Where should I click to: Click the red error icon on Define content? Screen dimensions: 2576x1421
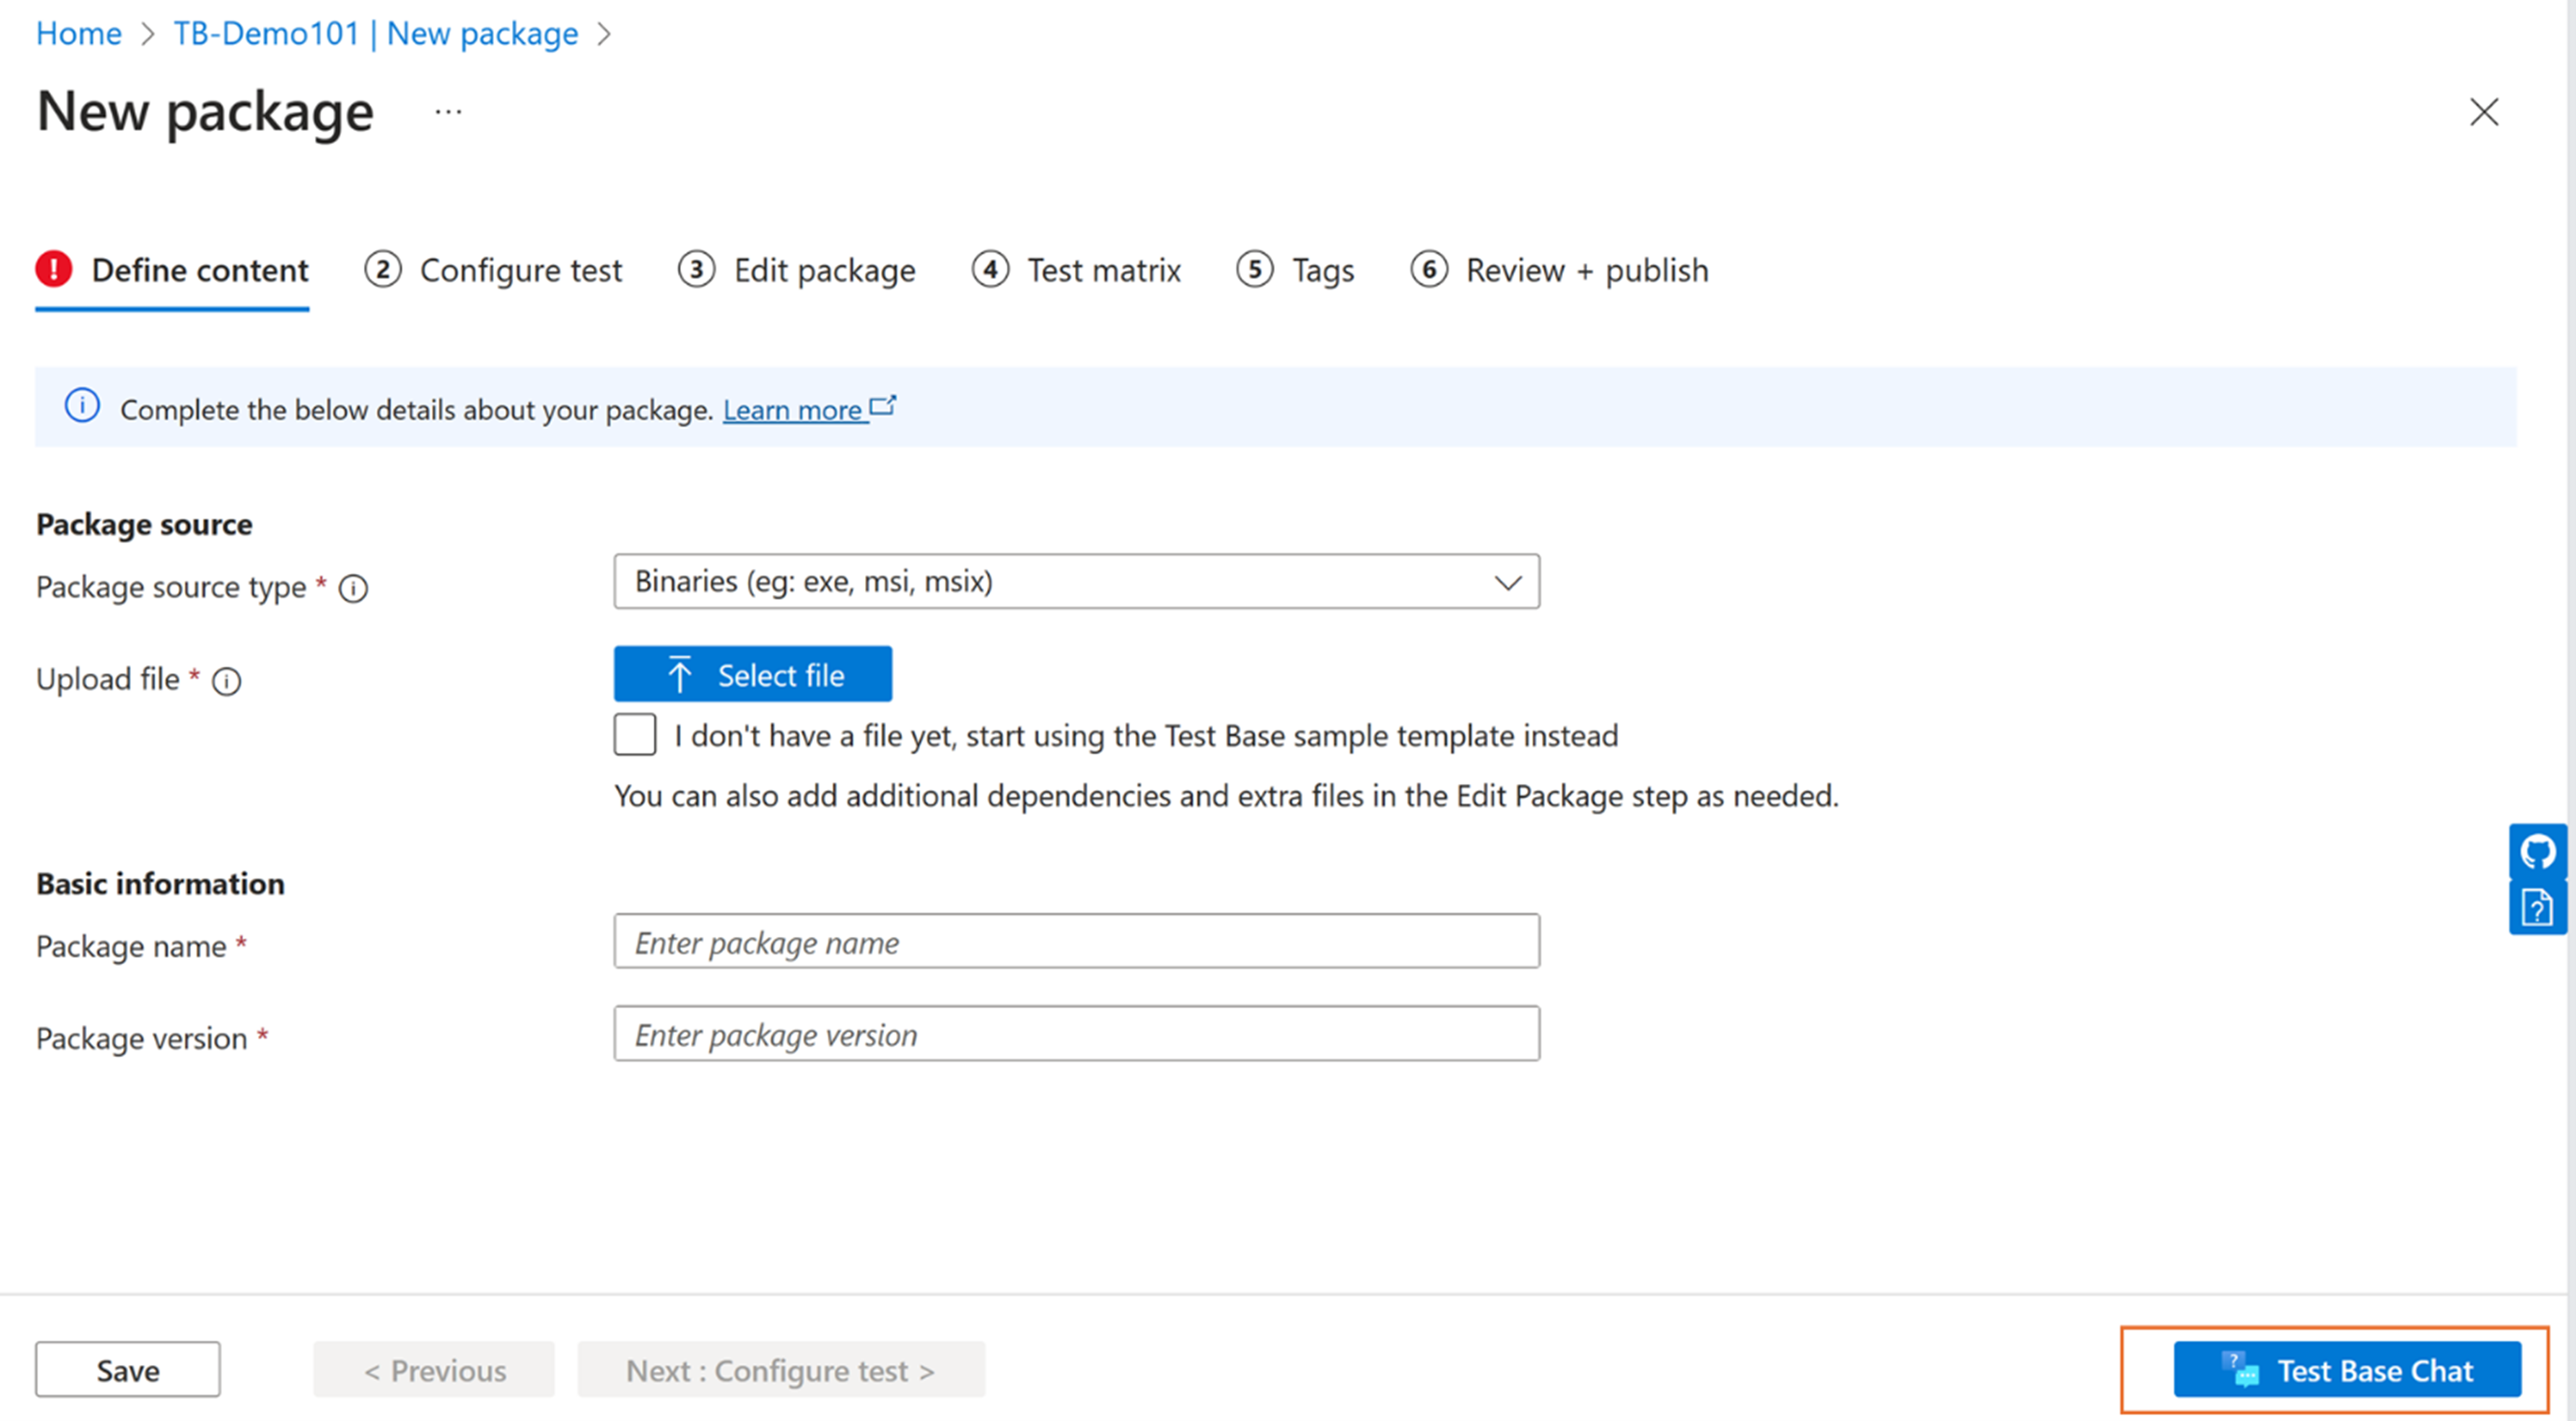pos(54,270)
